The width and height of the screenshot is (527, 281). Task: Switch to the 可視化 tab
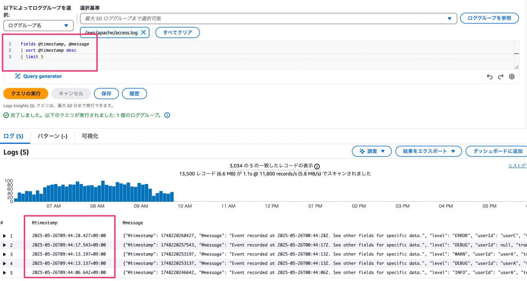tap(90, 136)
